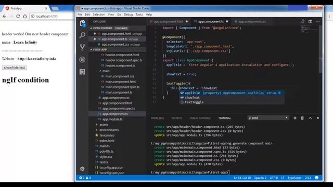Viewport: 333px width, 187px height.
Task: Click the localhost:4200 address bar
Action: pos(52,16)
